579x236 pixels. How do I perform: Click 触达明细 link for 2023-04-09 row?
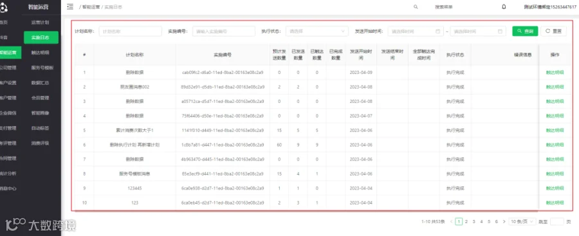[555, 73]
